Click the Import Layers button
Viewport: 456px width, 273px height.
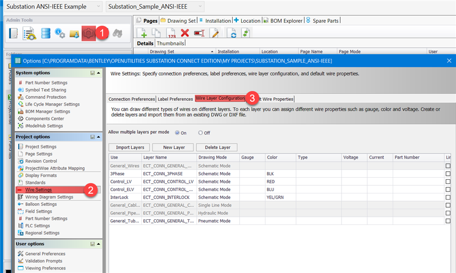point(130,147)
